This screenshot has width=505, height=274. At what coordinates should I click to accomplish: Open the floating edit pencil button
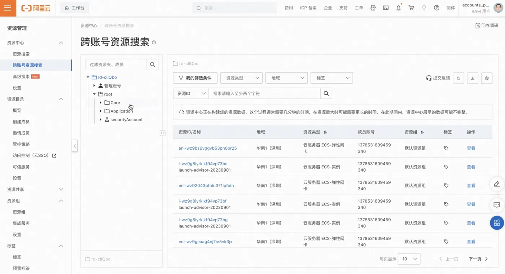point(497,184)
